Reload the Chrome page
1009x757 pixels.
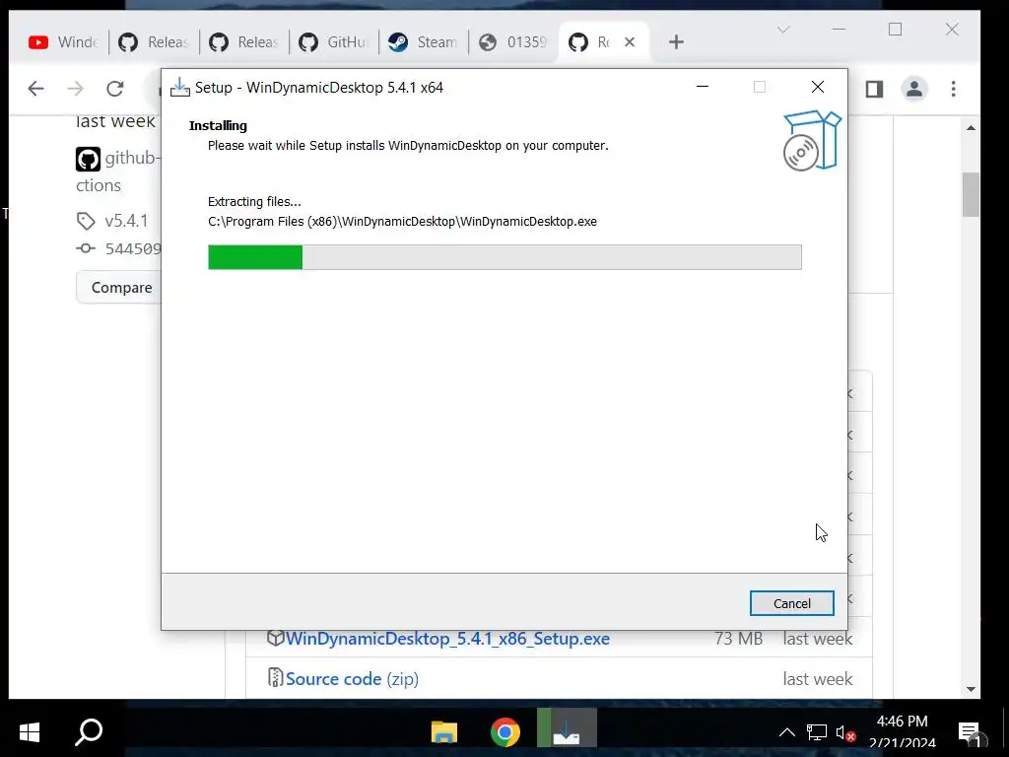(115, 88)
